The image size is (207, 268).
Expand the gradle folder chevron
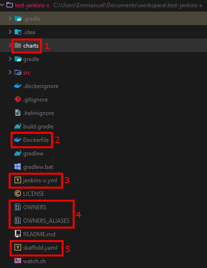[x=10, y=59]
